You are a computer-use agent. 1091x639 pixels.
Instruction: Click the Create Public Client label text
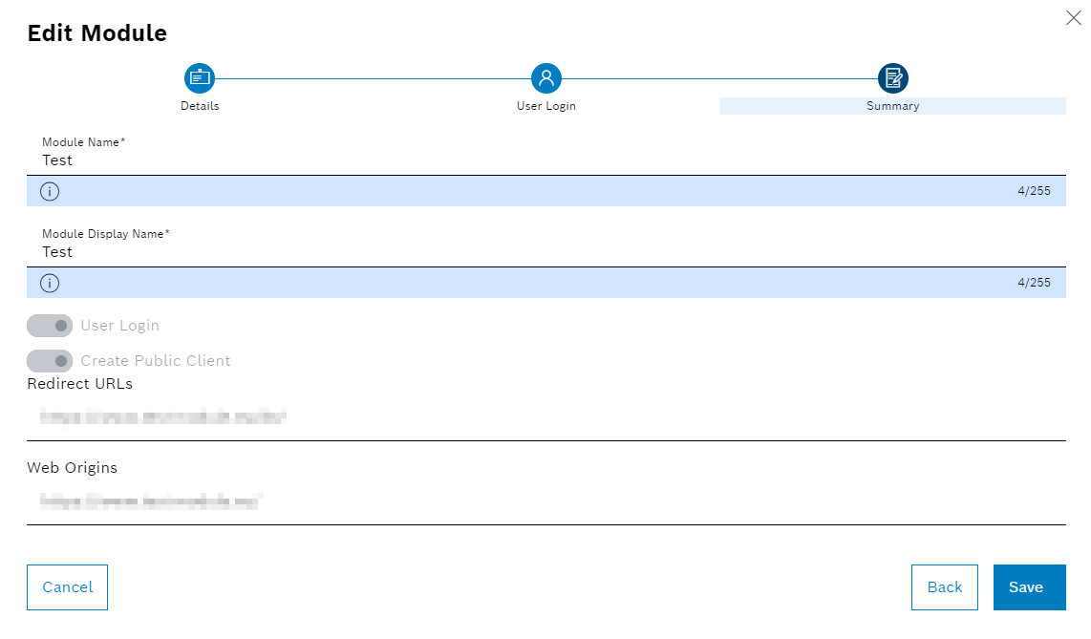156,361
